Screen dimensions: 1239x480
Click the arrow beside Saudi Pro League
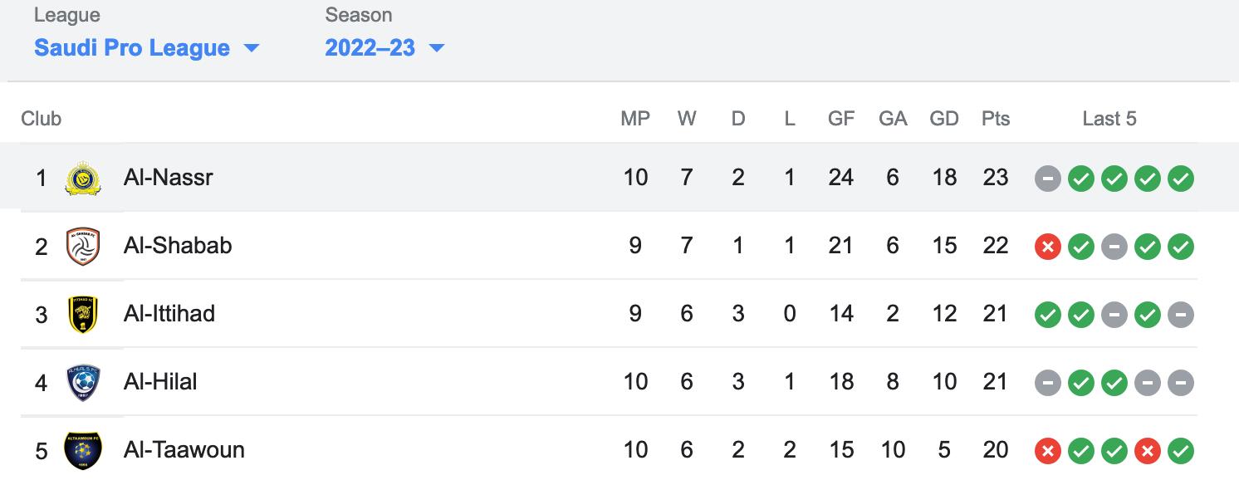pos(252,48)
